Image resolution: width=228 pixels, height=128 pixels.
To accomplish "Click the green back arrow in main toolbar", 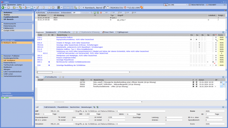I will (3, 7).
